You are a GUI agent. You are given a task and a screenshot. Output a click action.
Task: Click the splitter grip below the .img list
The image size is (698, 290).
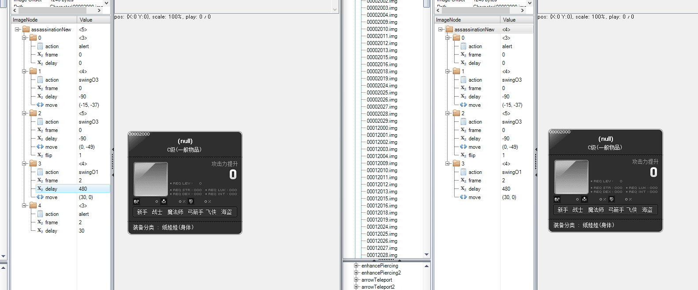click(x=387, y=260)
